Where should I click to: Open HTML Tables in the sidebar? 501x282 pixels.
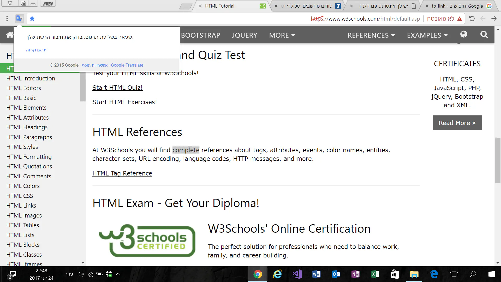coord(23,225)
